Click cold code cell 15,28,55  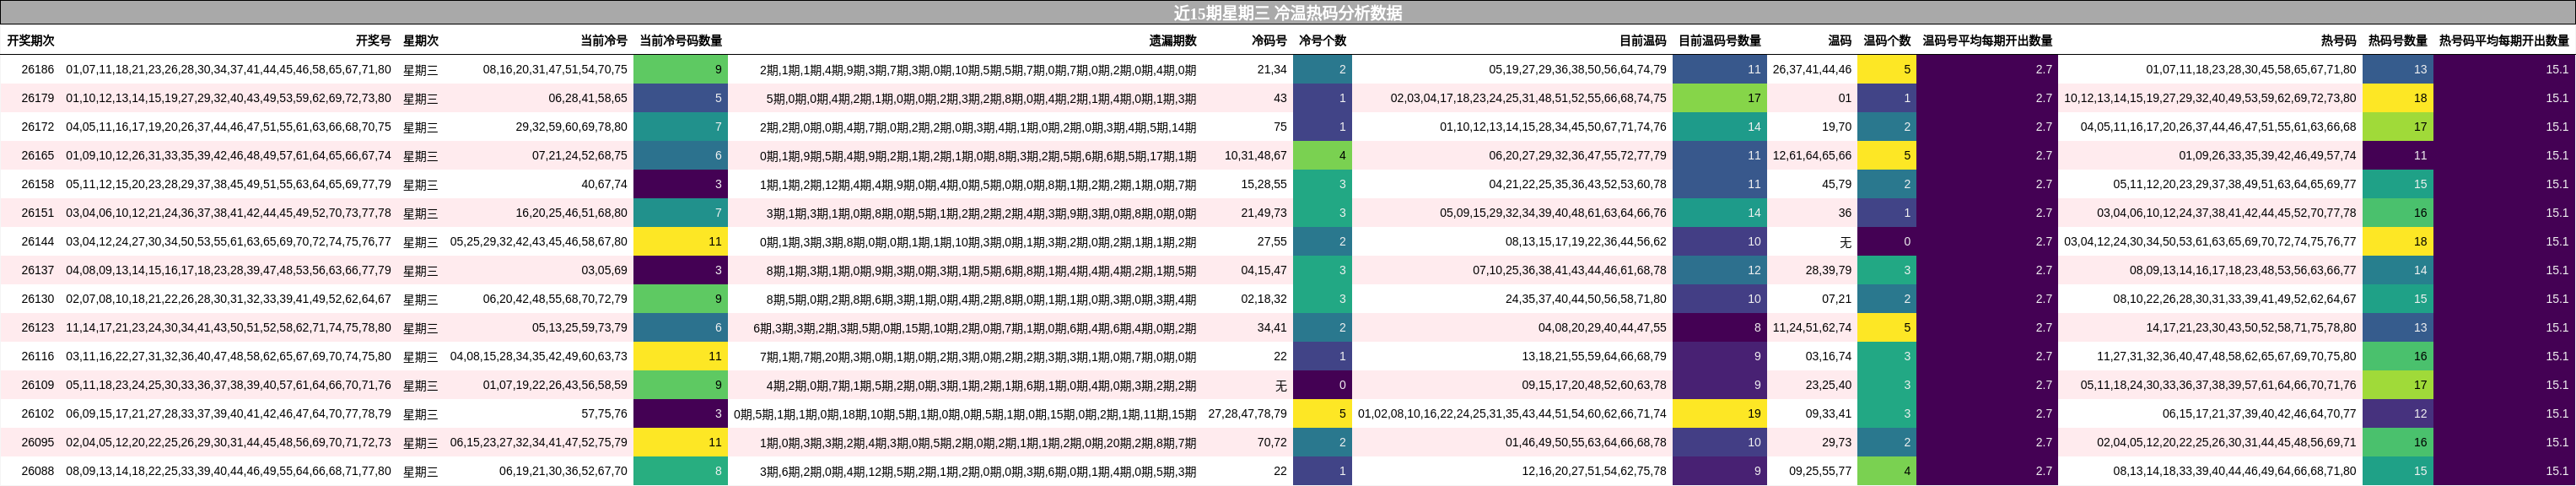coord(1264,184)
